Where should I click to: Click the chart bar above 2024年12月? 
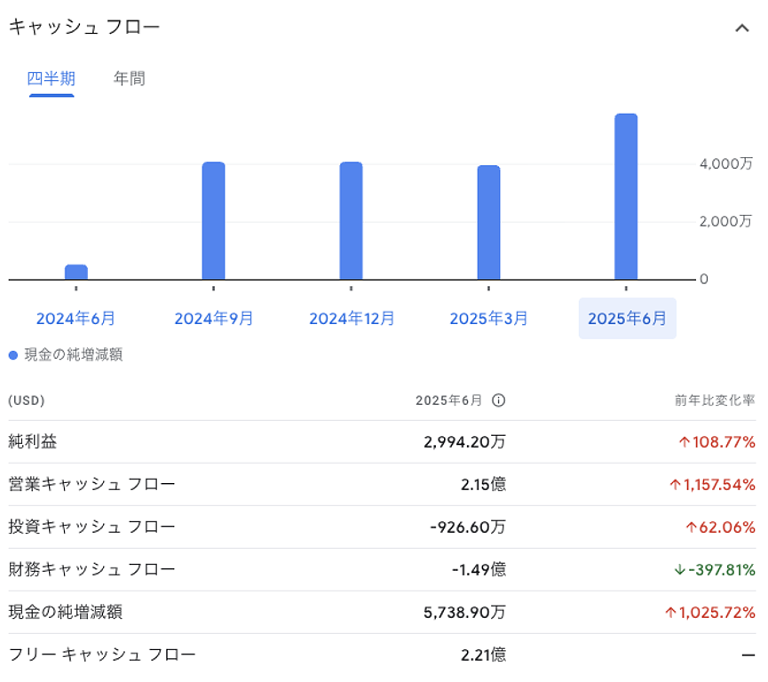coord(351,221)
